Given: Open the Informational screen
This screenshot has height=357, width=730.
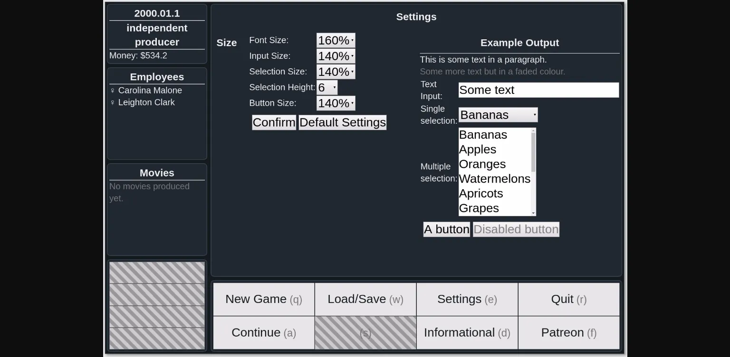Looking at the screenshot, I should coord(466,332).
